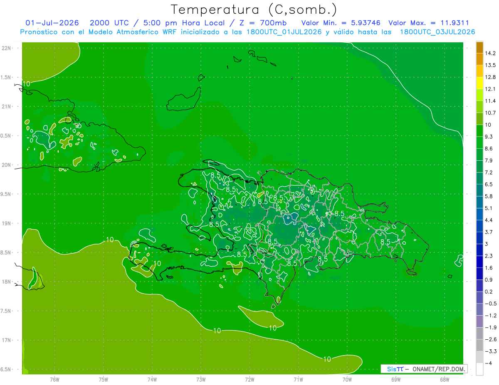Click the '5.8' colorbar value

tap(489, 196)
